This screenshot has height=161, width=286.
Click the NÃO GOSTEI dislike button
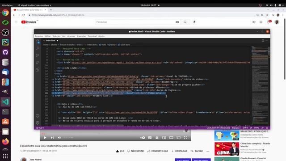(135, 151)
